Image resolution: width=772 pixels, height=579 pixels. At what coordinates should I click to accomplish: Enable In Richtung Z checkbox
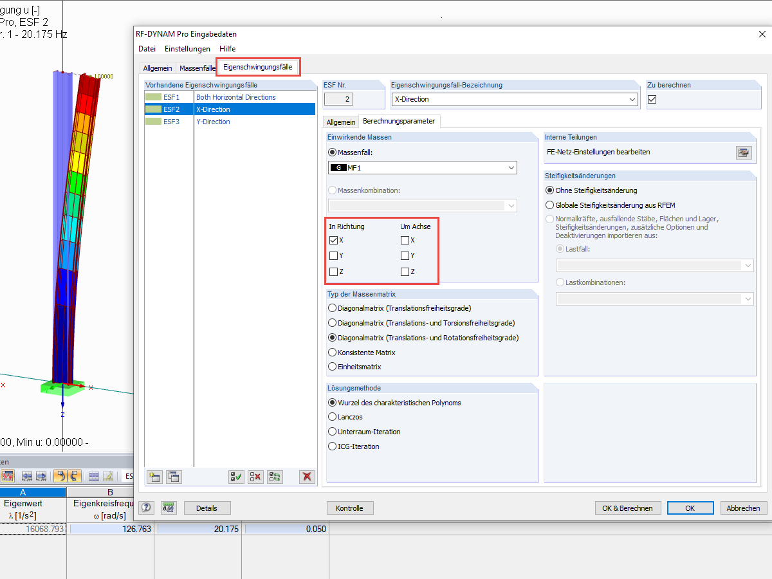[x=333, y=272]
